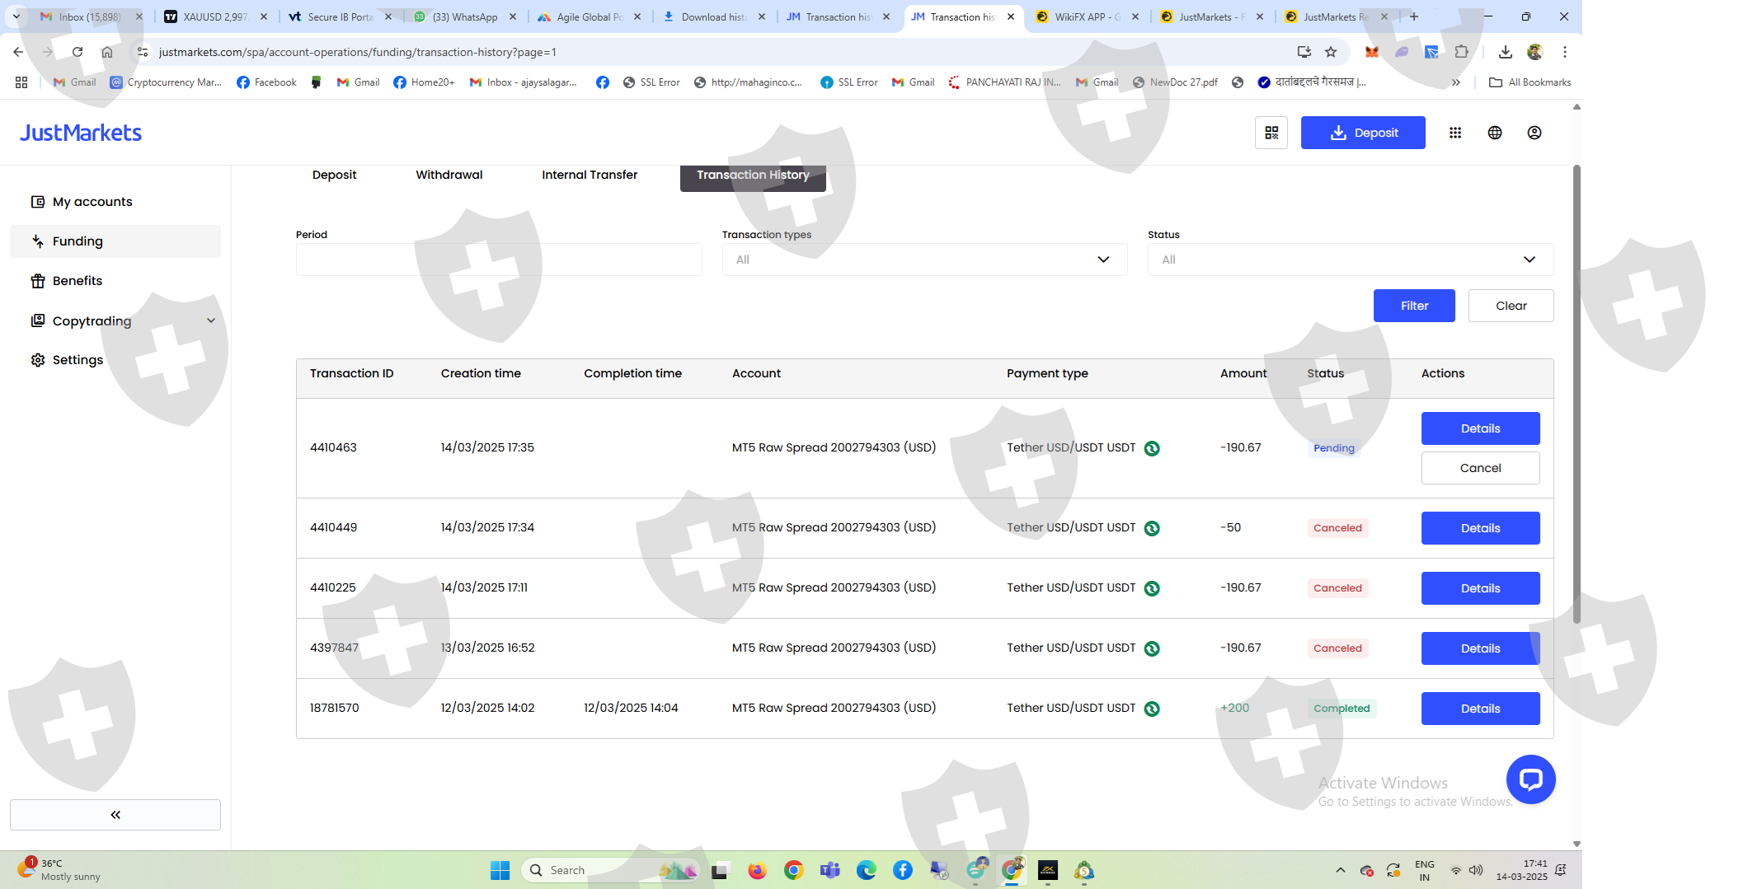
Task: Open the live chat bubble
Action: point(1530,779)
